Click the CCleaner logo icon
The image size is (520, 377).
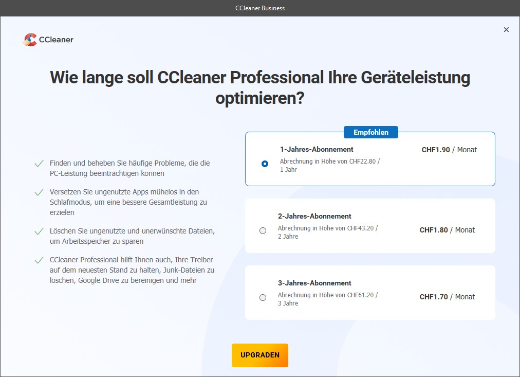click(30, 40)
